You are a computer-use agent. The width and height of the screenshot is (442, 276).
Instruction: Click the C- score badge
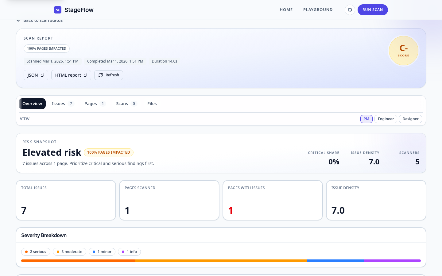404,51
